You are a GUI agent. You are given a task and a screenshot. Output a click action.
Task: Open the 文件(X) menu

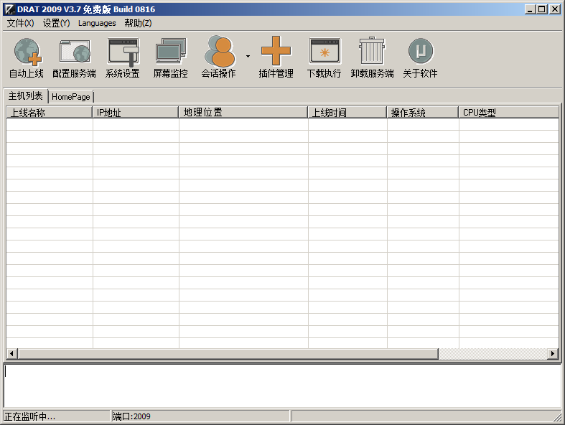[21, 23]
